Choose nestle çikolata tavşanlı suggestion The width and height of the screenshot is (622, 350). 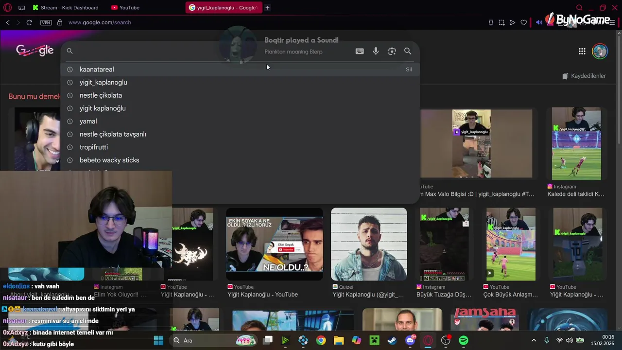[240, 134]
